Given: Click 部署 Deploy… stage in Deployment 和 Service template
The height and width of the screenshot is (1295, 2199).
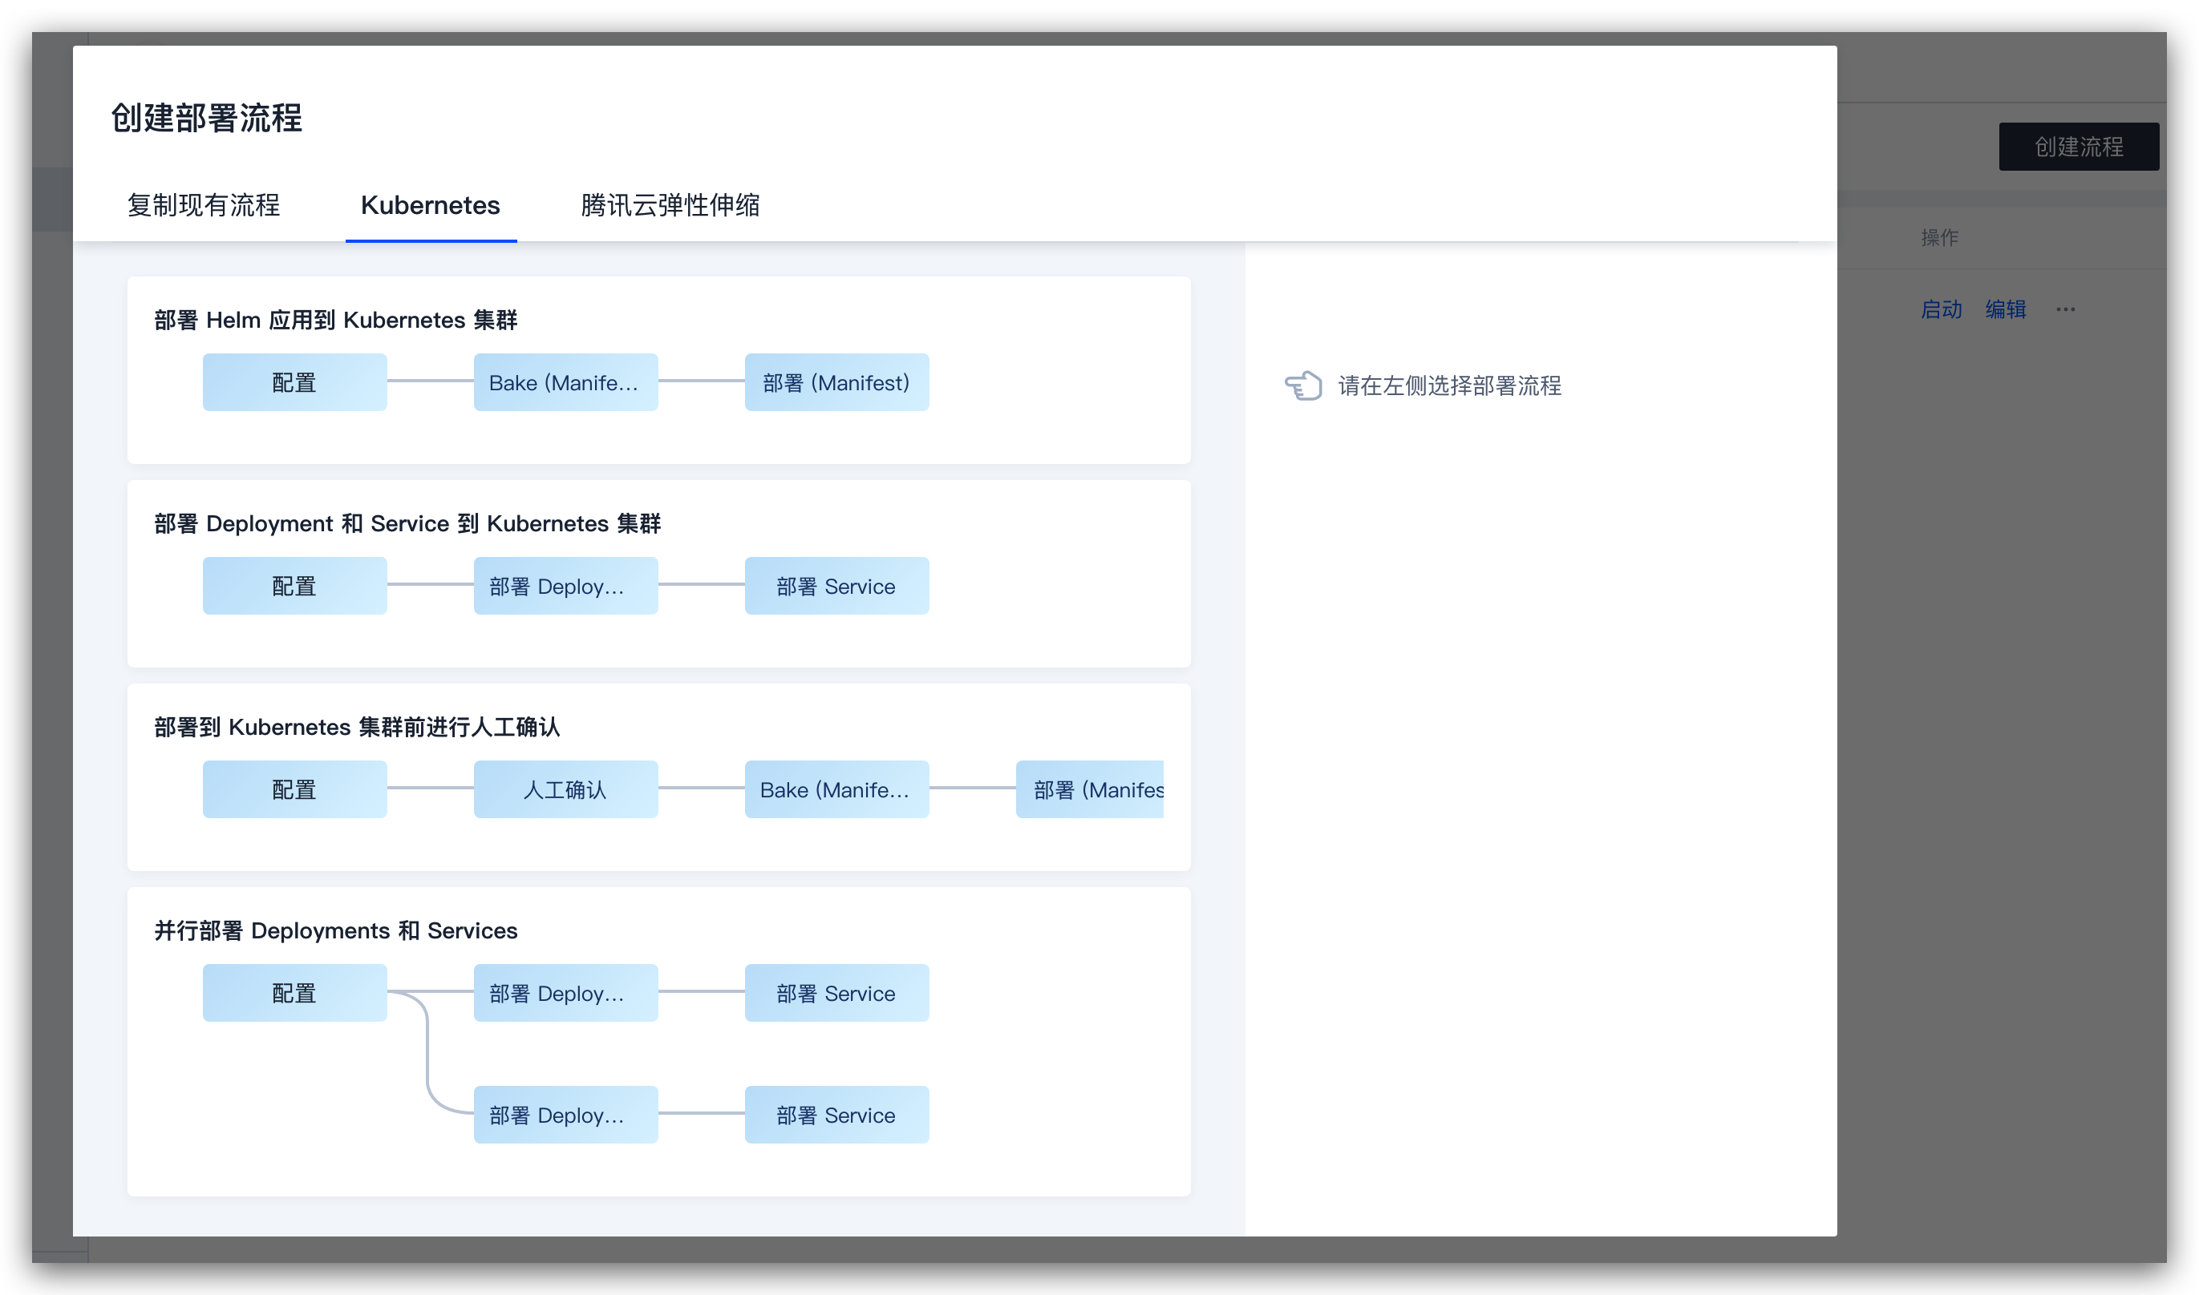Looking at the screenshot, I should point(565,586).
